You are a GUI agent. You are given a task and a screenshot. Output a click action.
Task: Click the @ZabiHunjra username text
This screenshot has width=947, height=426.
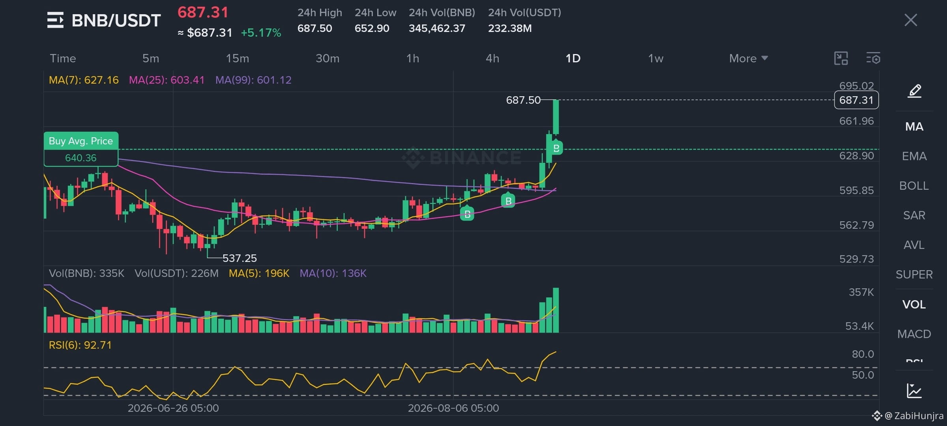(914, 416)
